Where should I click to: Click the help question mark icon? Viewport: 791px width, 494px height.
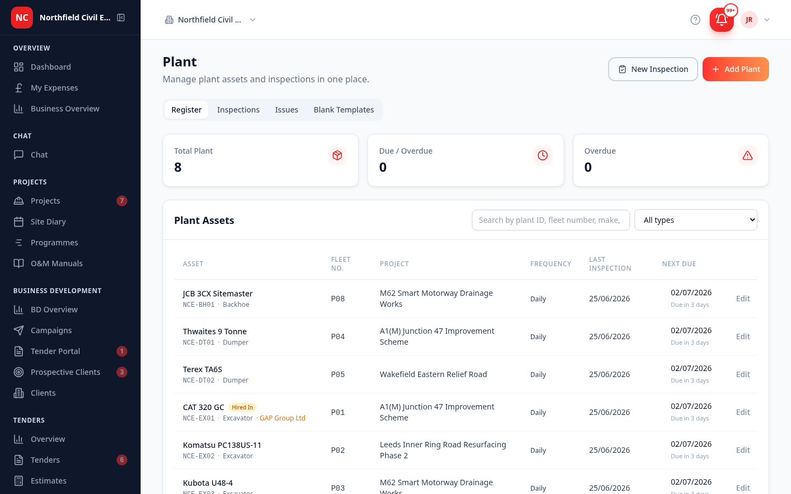695,20
